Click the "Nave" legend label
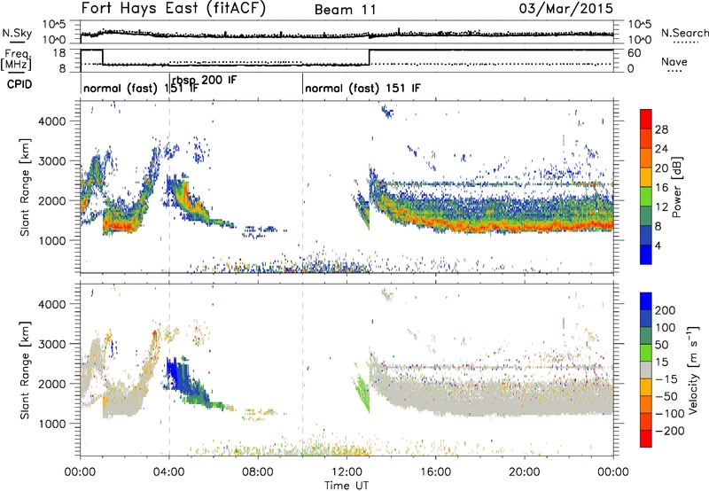 (x=674, y=61)
